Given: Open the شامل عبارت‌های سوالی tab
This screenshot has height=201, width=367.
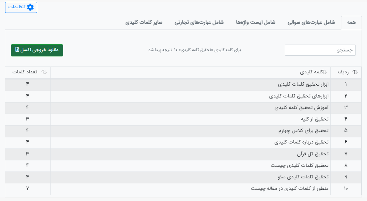Looking at the screenshot, I should [x=311, y=23].
